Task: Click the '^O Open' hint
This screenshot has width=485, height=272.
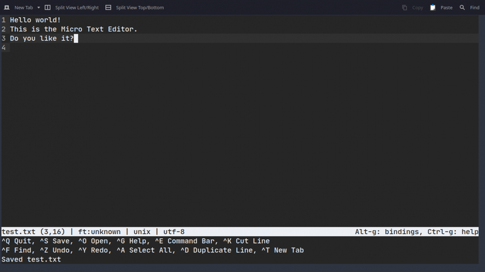Action: [94, 241]
